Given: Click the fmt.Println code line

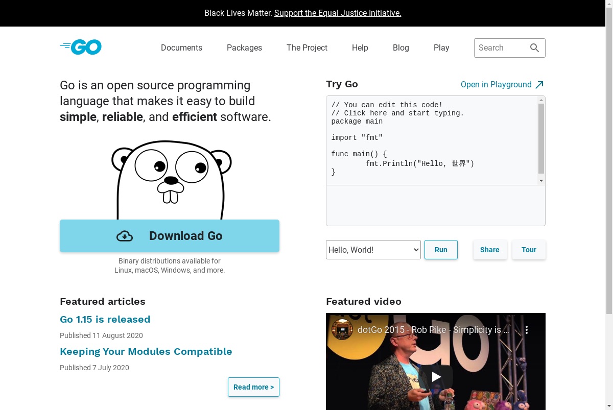Looking at the screenshot, I should [420, 164].
